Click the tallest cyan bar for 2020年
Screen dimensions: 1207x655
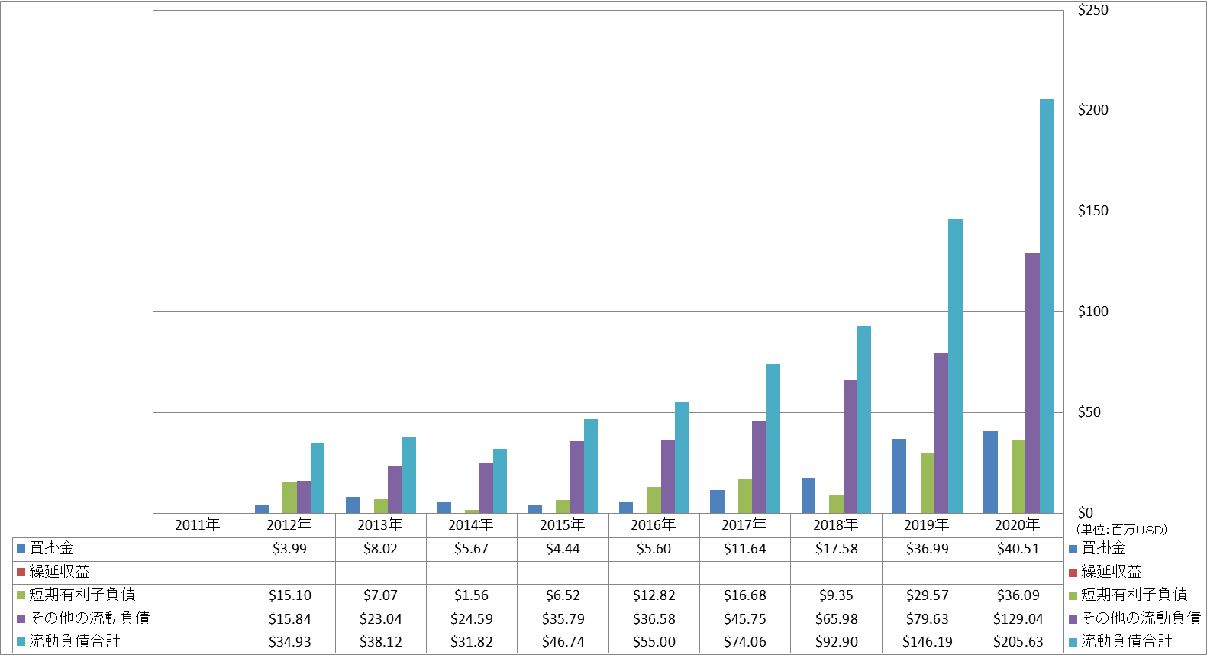(x=1046, y=306)
